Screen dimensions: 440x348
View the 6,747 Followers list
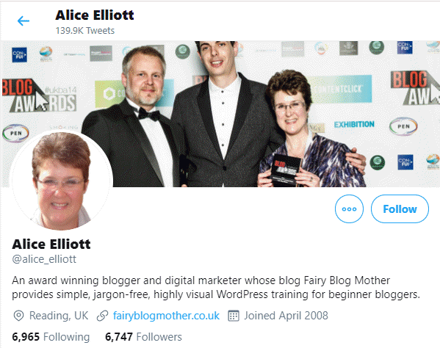tap(143, 337)
